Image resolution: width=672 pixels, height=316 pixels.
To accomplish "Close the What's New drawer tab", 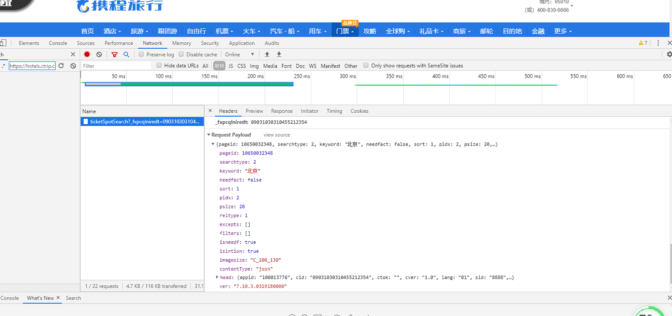I will pyautogui.click(x=58, y=298).
